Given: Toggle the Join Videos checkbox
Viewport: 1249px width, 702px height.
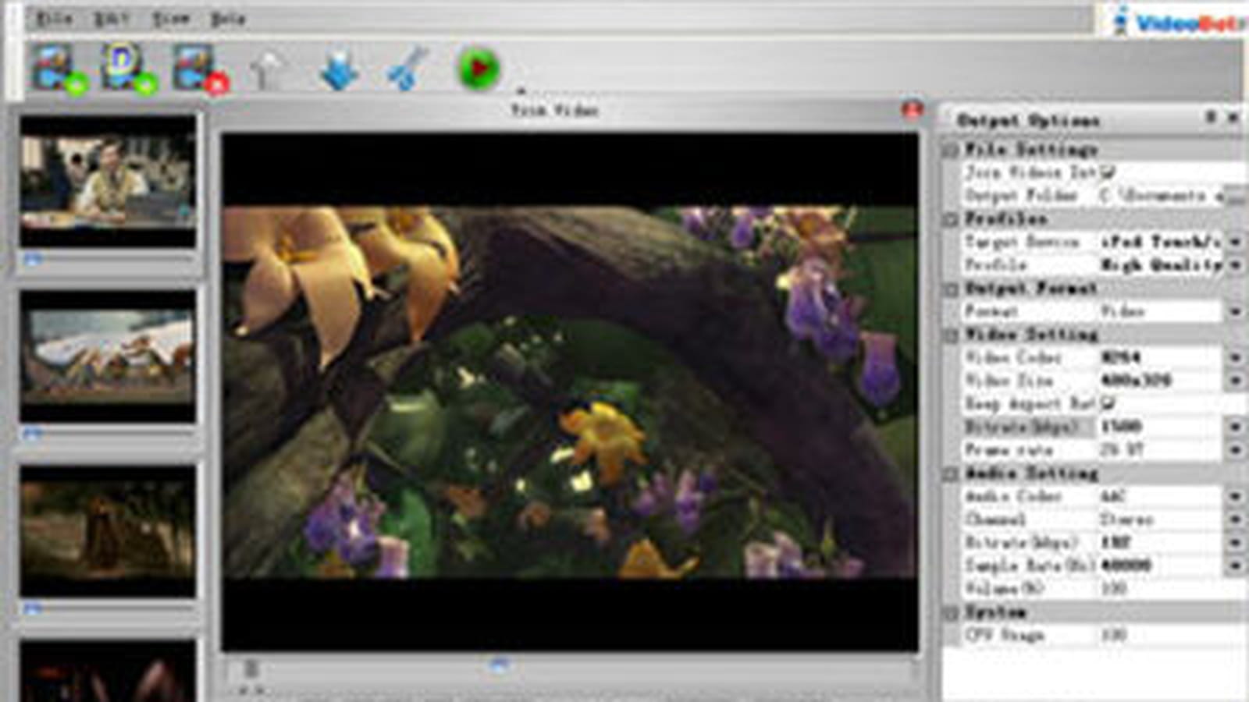Looking at the screenshot, I should click(1108, 171).
